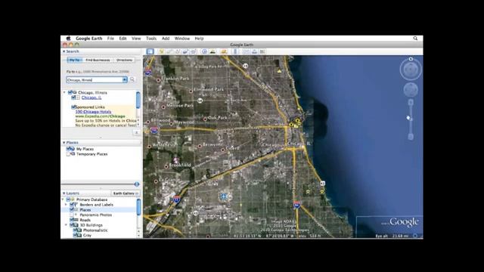Open the Add menu

click(166, 39)
